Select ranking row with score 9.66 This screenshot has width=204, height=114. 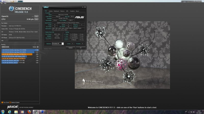pyautogui.click(x=20, y=54)
